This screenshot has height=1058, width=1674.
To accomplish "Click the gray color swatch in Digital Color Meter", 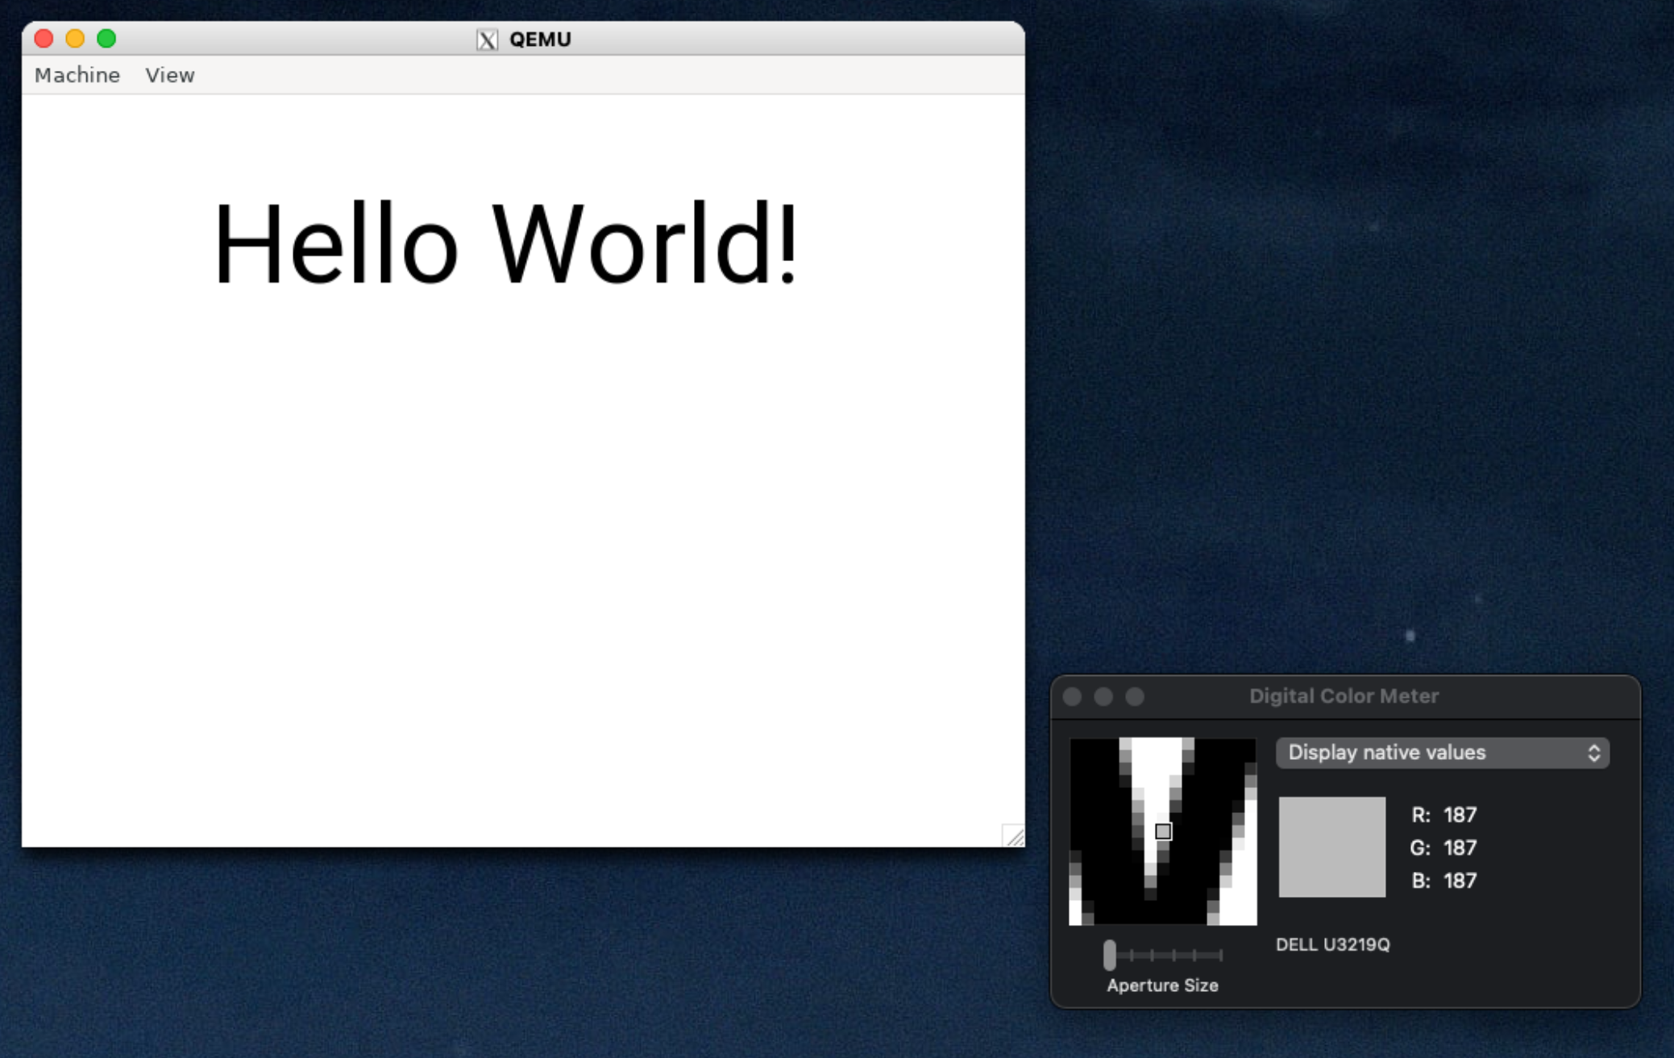I will click(1331, 848).
